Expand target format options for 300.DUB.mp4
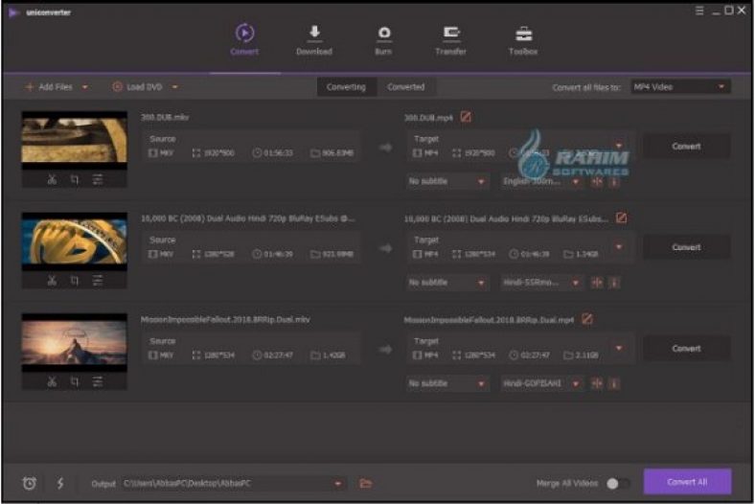The height and width of the screenshot is (504, 755). click(x=619, y=146)
